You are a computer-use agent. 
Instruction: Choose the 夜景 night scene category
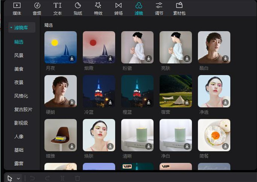tap(19, 82)
